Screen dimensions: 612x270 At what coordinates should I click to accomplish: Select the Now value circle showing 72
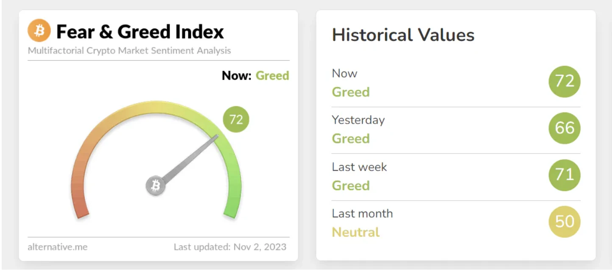coord(565,81)
